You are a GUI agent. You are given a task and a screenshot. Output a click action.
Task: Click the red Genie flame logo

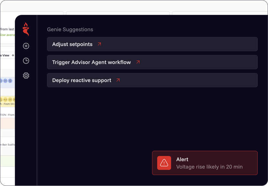coord(26,29)
